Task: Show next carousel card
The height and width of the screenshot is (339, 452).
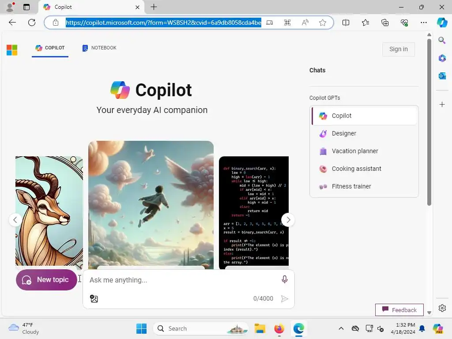Action: tap(288, 220)
